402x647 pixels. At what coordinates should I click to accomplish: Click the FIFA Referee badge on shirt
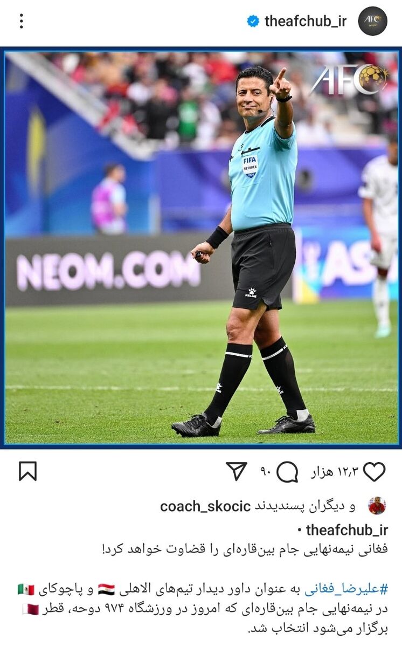click(250, 166)
